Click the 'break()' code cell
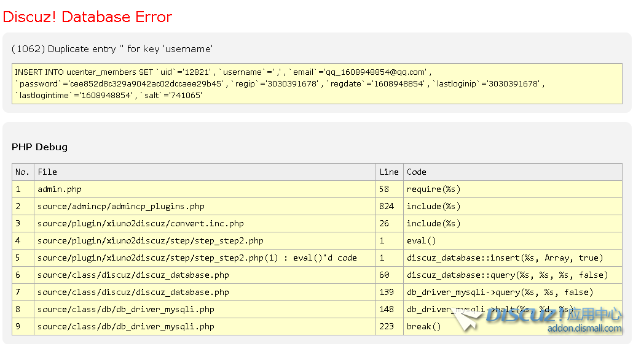This screenshot has width=633, height=344. coord(513,327)
